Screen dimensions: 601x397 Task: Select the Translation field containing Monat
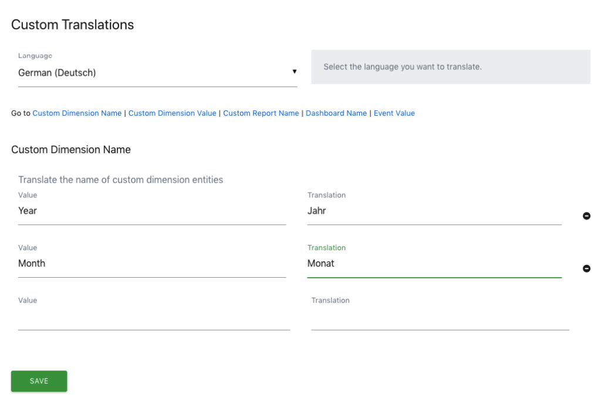(x=434, y=264)
